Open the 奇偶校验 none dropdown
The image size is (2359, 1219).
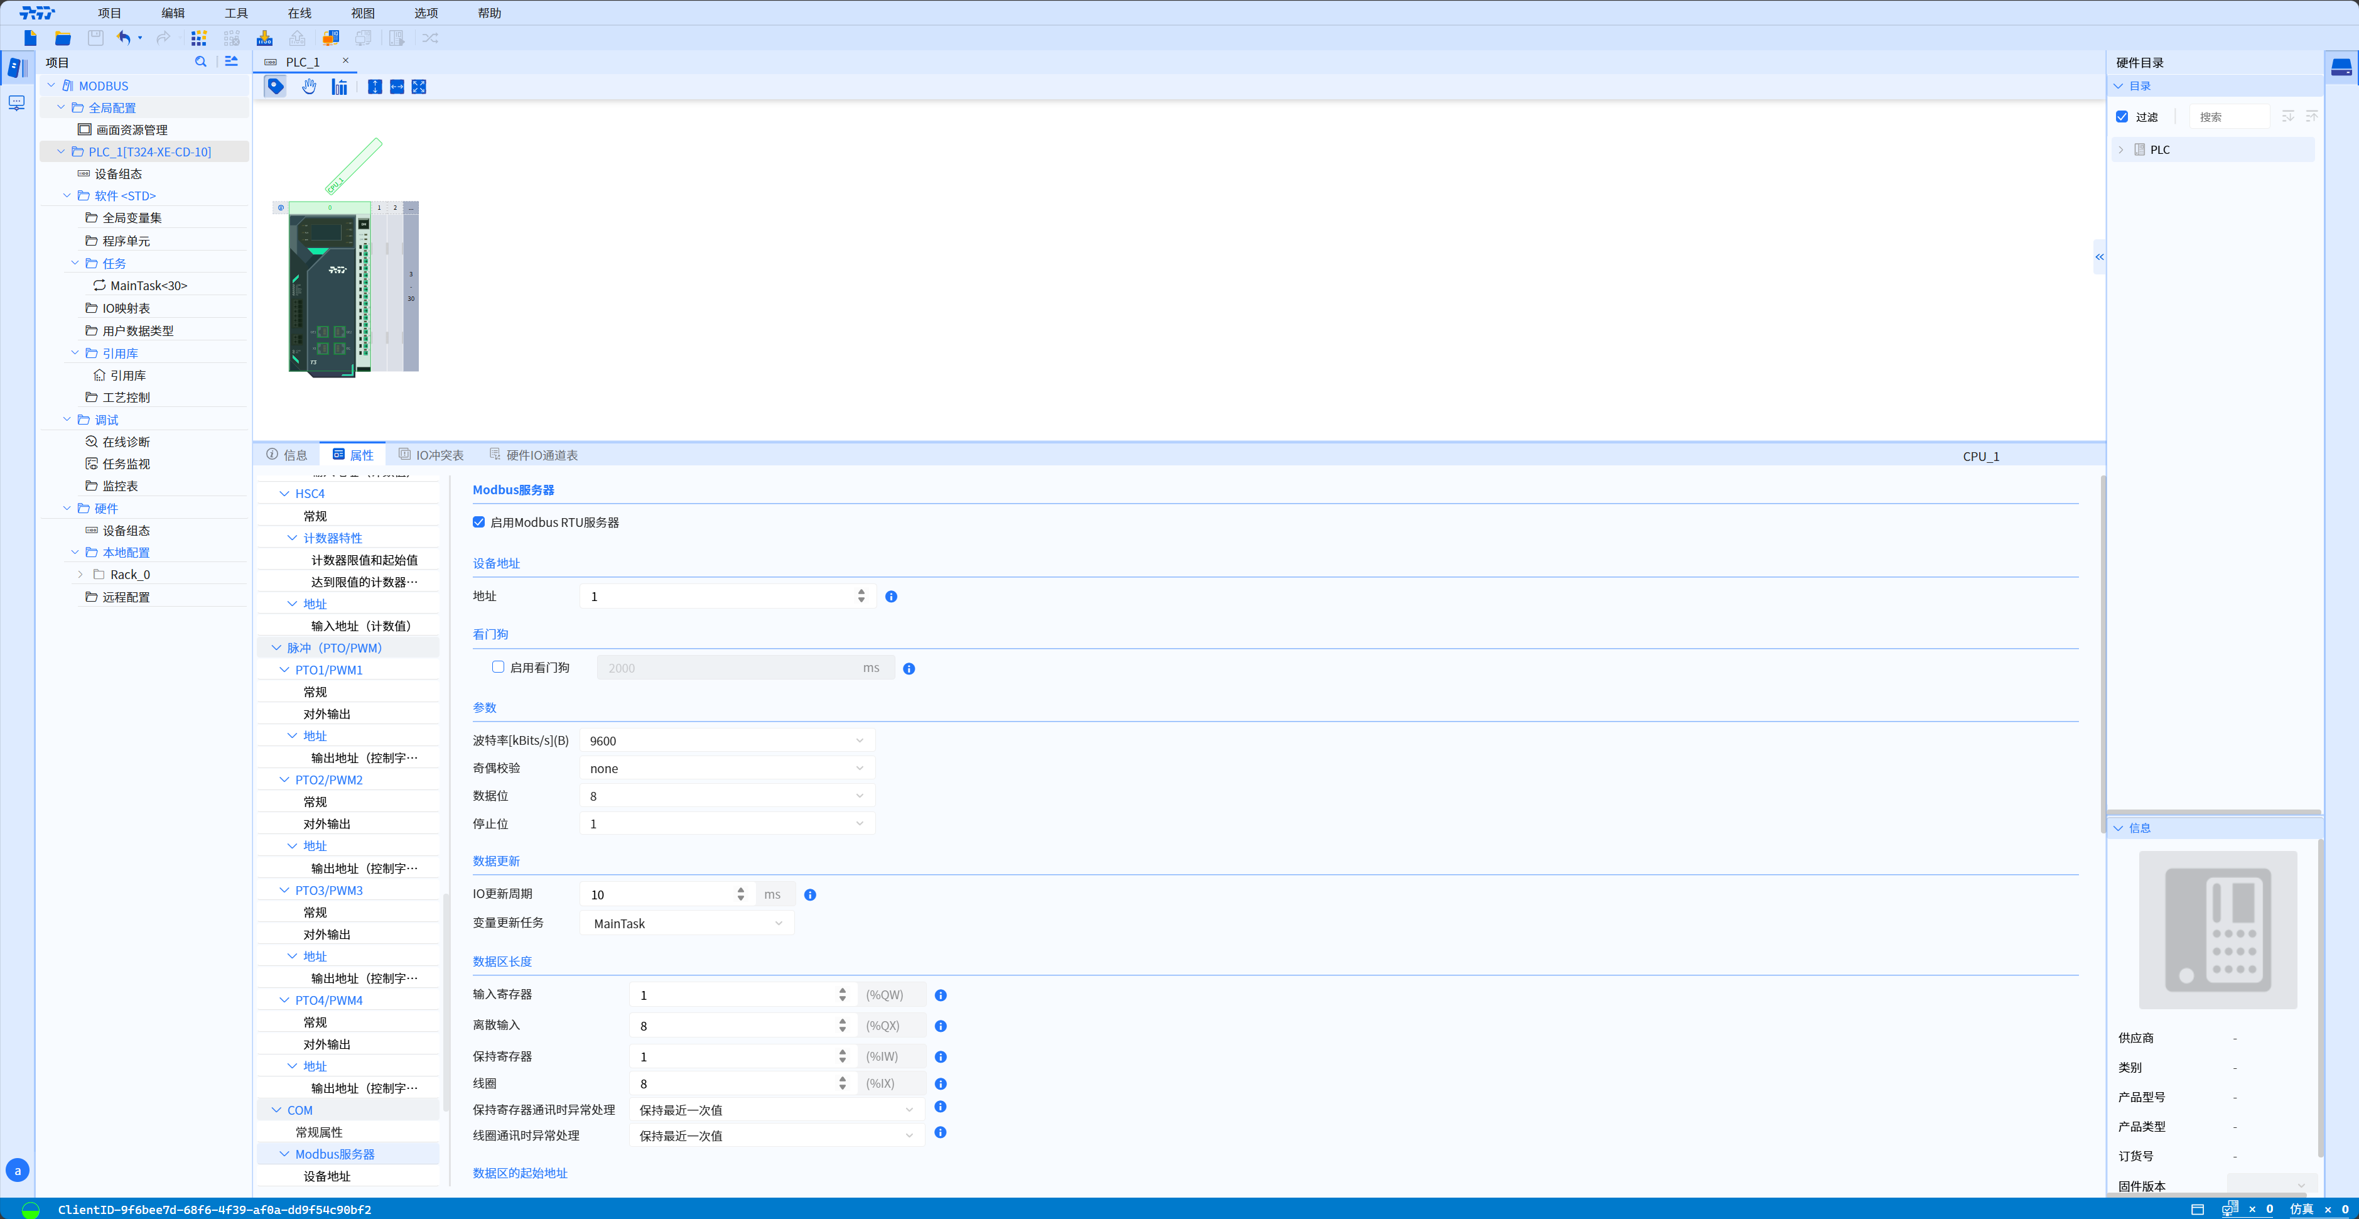tap(727, 767)
